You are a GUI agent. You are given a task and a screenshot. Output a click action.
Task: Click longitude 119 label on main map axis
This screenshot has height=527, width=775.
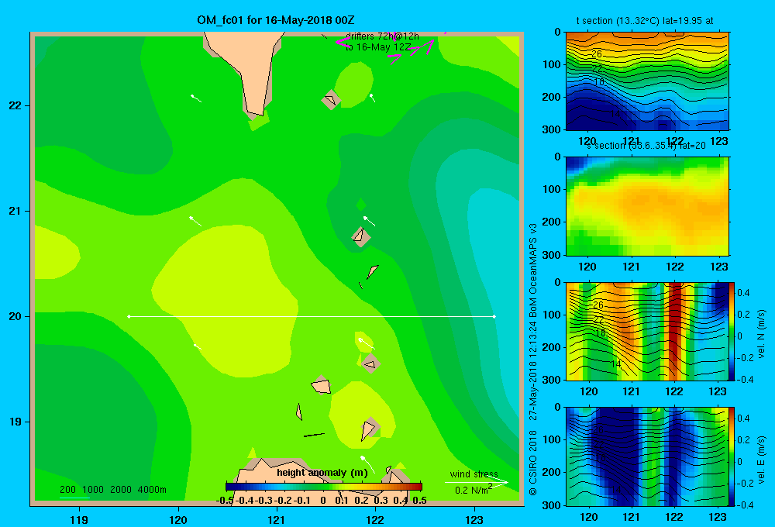79,519
